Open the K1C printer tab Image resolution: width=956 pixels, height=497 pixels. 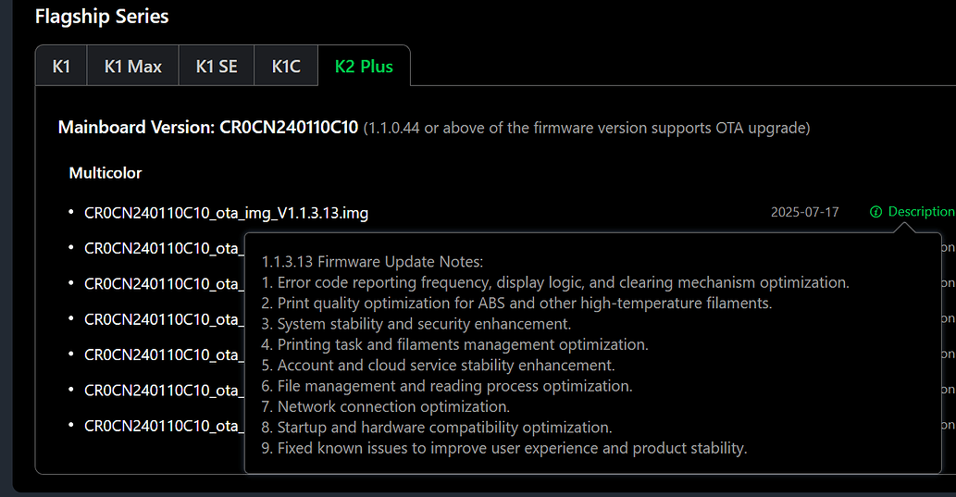click(286, 67)
